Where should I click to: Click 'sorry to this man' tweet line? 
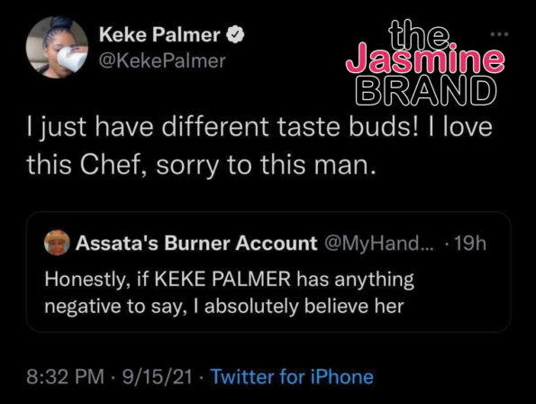(266, 165)
